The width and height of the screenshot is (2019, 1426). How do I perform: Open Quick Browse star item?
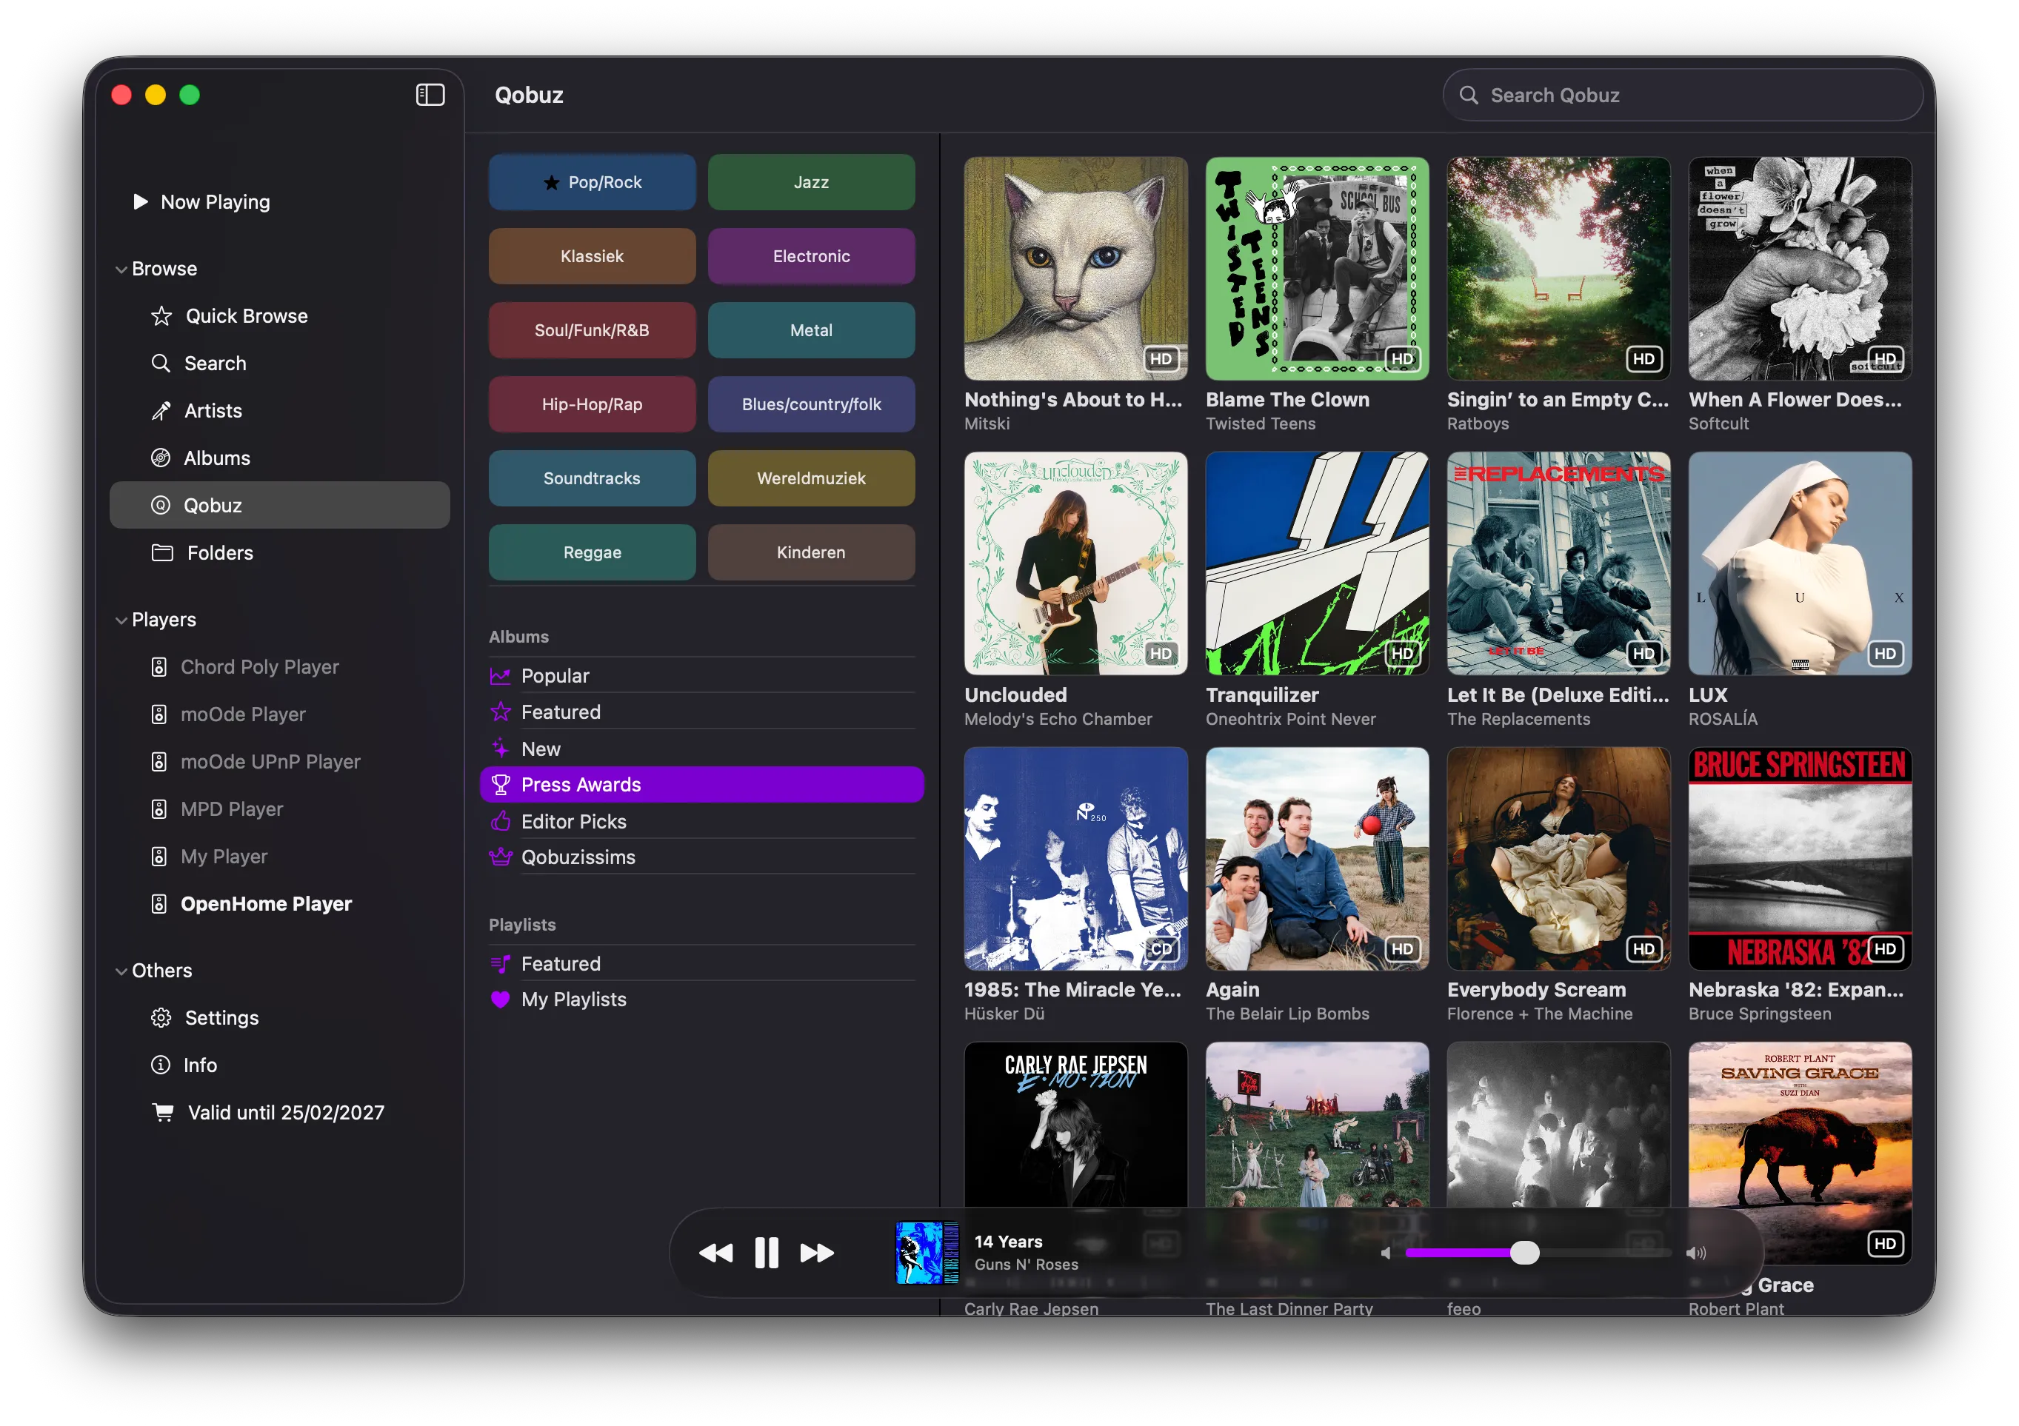click(246, 315)
